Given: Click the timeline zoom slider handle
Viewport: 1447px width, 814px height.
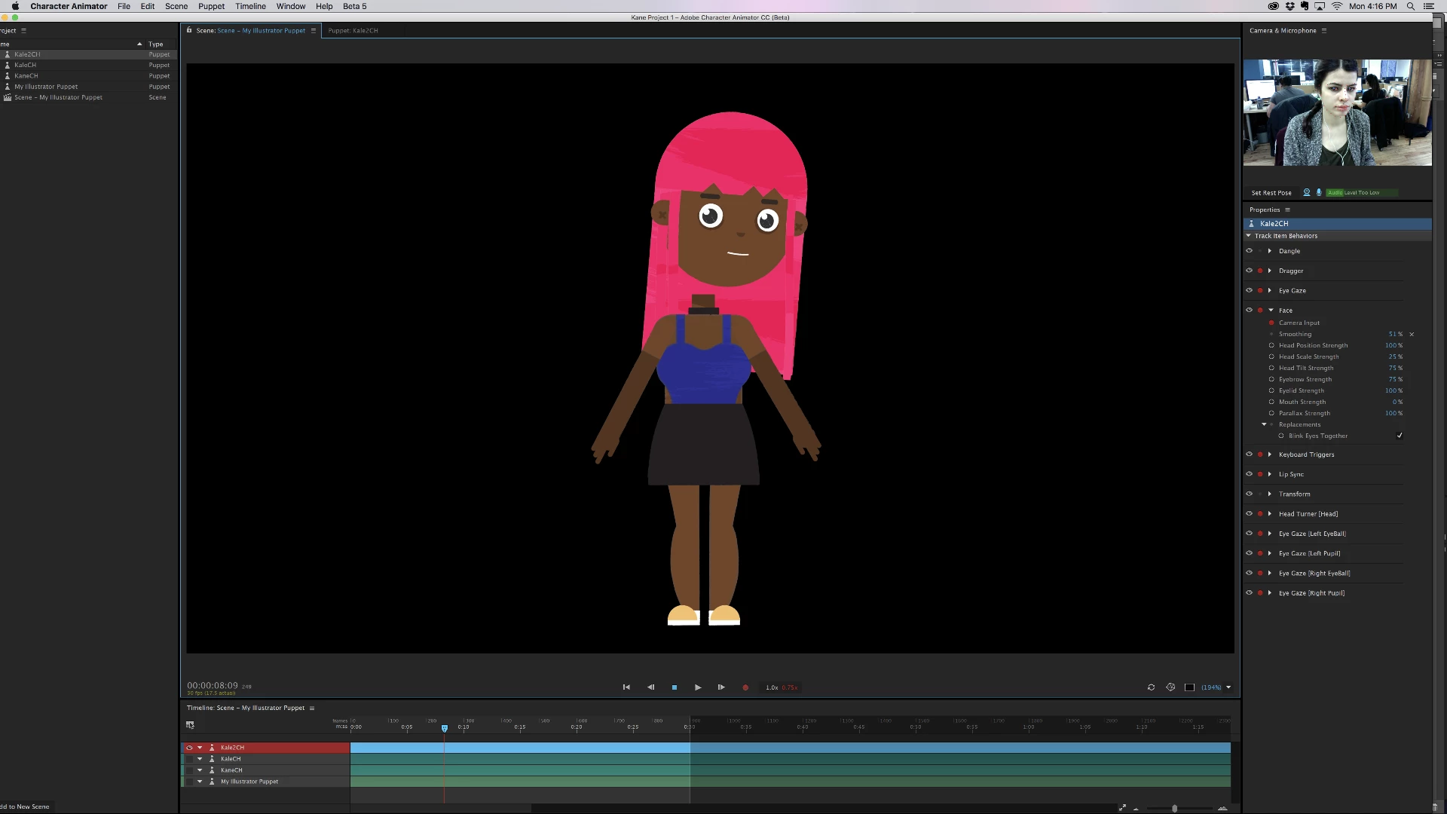Looking at the screenshot, I should point(1174,809).
